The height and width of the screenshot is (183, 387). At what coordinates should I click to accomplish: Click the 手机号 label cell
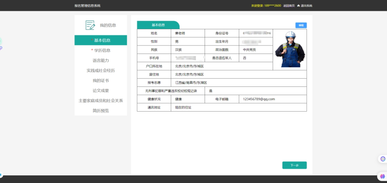click(154, 58)
